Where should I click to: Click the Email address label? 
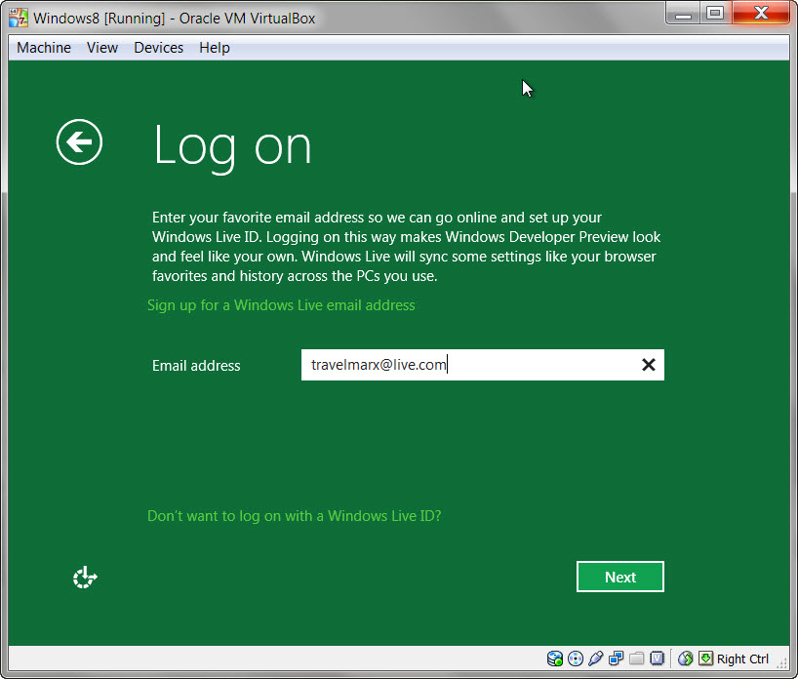(196, 366)
